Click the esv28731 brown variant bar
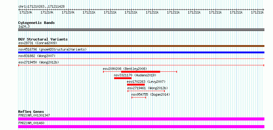Viewport: 273px width, 130px height. coord(141,46)
